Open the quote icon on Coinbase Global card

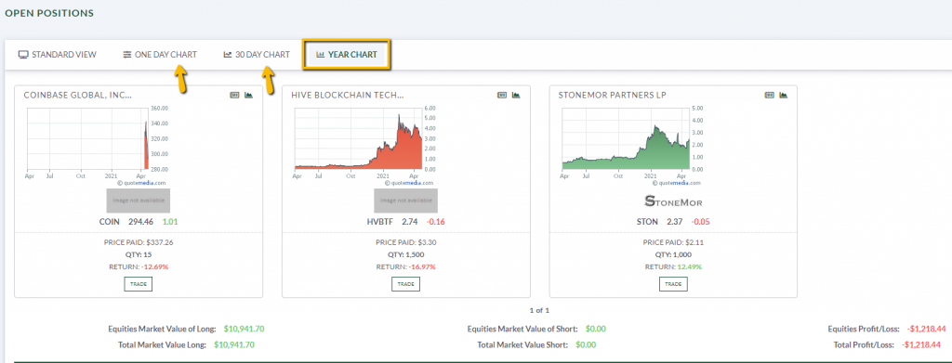point(234,95)
